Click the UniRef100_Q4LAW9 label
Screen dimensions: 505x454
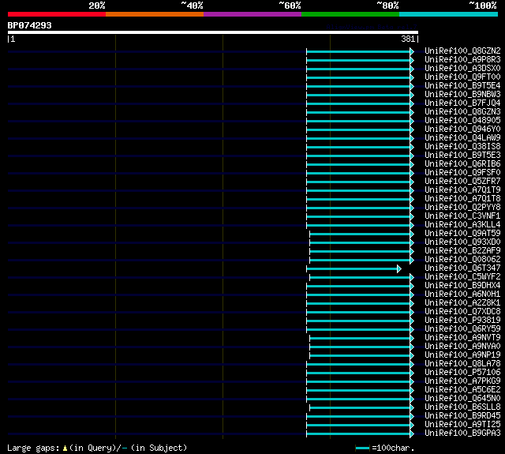point(462,138)
